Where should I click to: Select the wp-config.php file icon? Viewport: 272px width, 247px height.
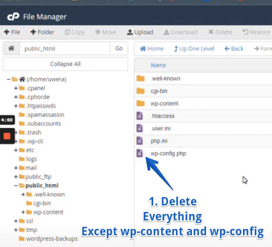pyautogui.click(x=140, y=153)
